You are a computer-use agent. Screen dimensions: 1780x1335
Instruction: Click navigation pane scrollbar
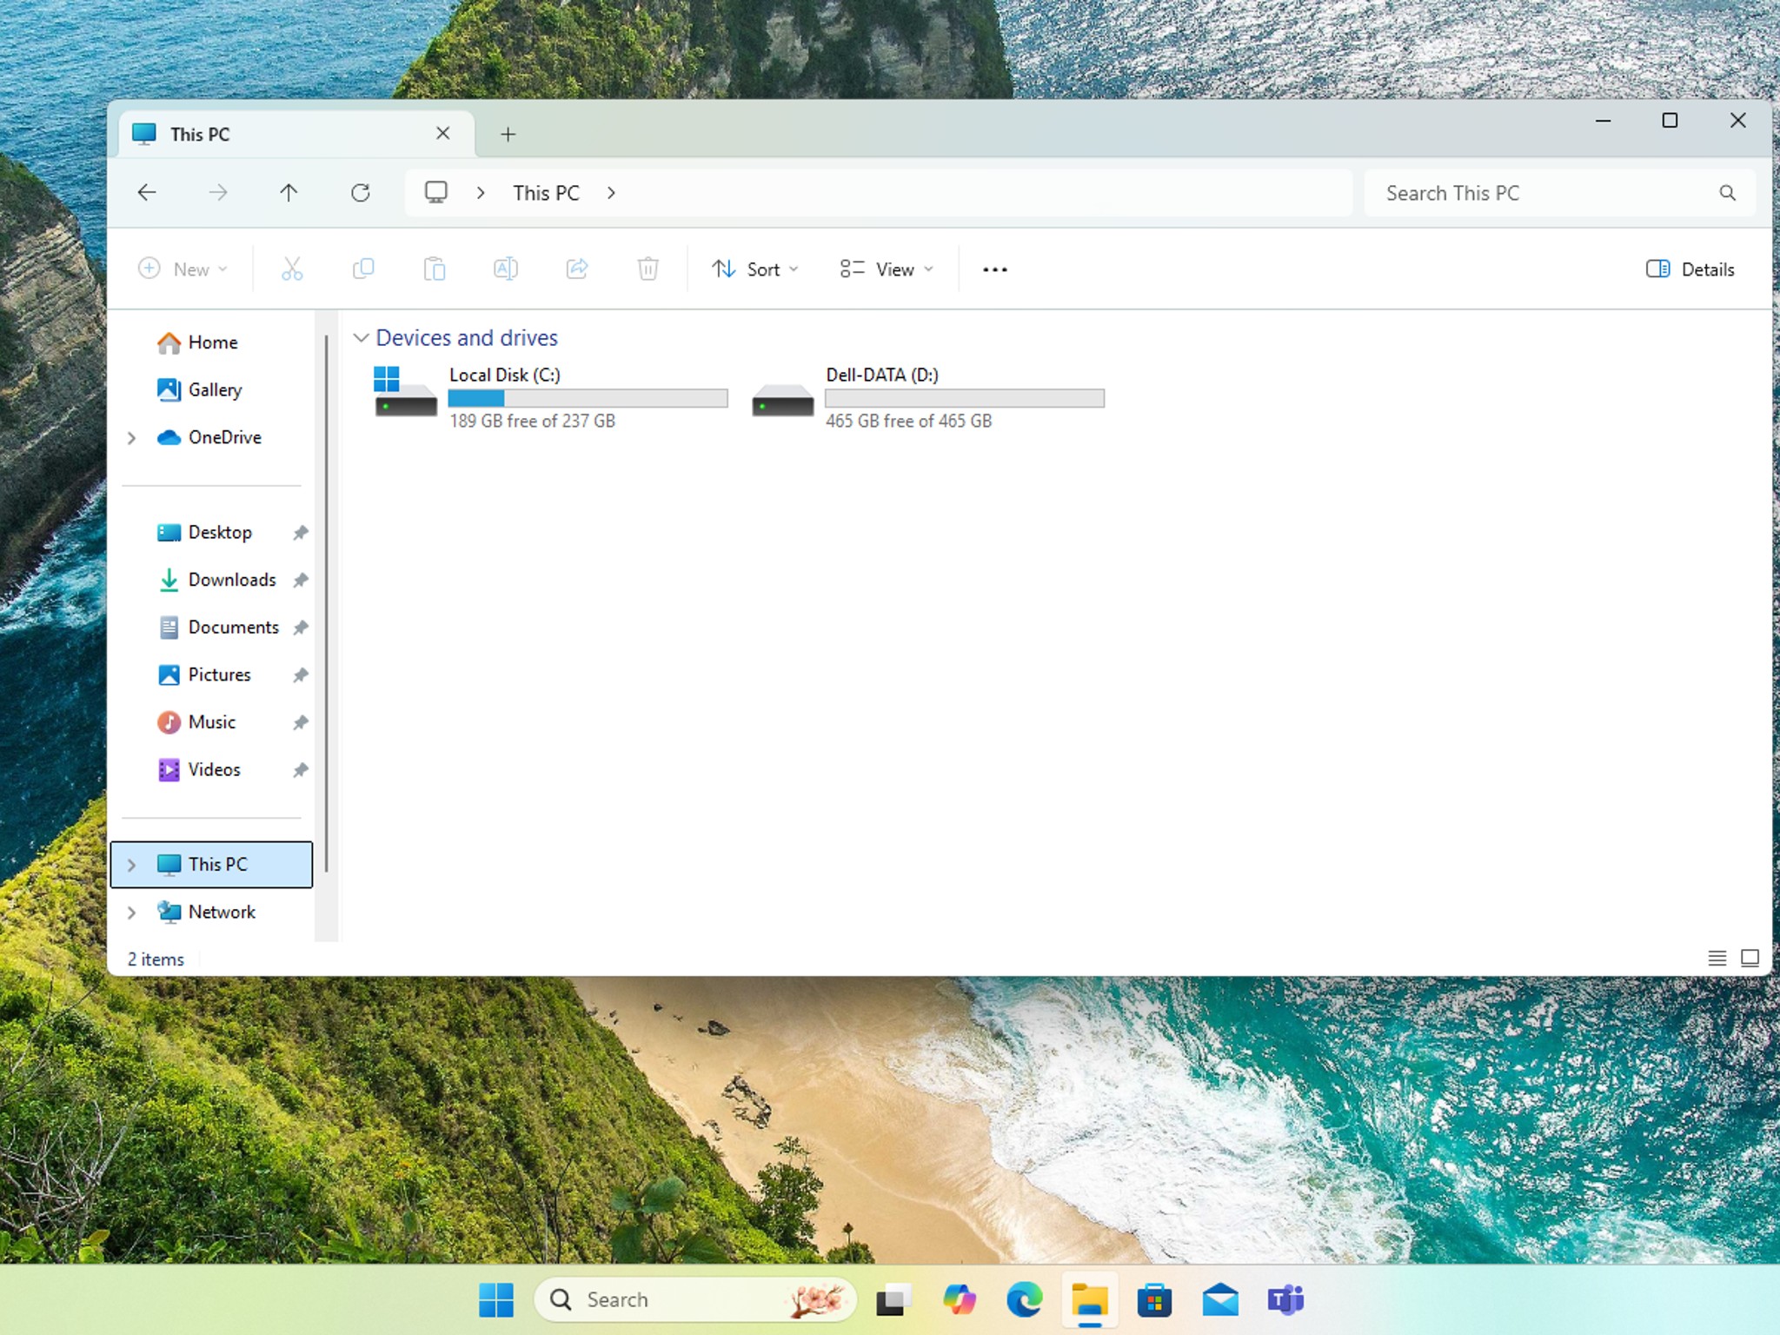pos(326,603)
